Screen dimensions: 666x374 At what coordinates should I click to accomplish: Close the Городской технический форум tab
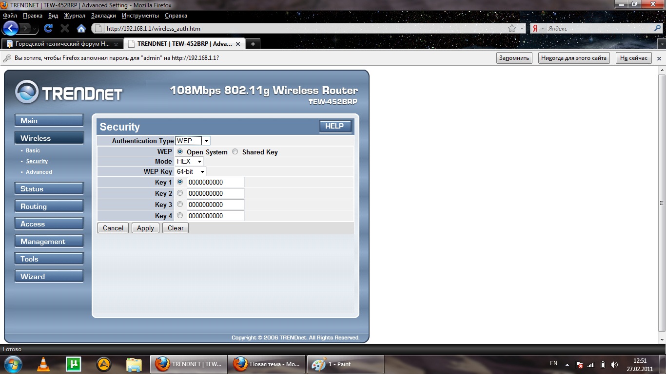116,44
